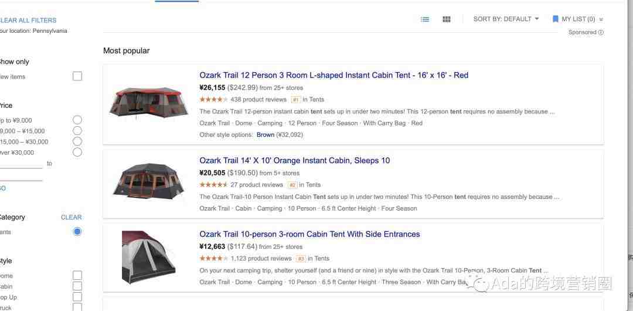Expand My List chevron arrow
Viewport: 633px width, 311px height.
tap(601, 19)
